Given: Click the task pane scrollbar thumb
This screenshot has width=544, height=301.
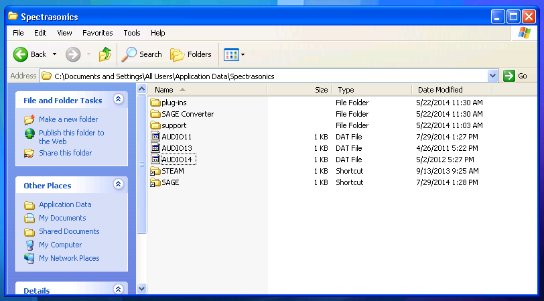Looking at the screenshot, I should (x=141, y=164).
